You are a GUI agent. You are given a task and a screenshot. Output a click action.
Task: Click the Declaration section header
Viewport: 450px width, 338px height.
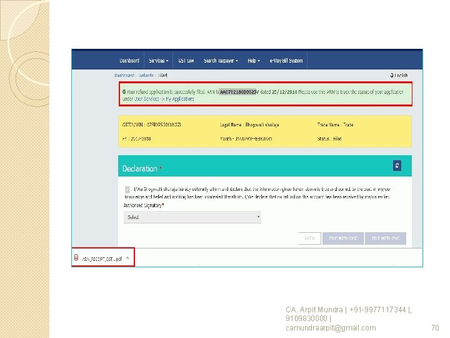(x=265, y=166)
